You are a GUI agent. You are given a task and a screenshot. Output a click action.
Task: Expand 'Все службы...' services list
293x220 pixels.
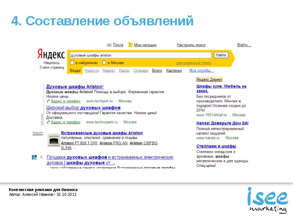point(201,71)
